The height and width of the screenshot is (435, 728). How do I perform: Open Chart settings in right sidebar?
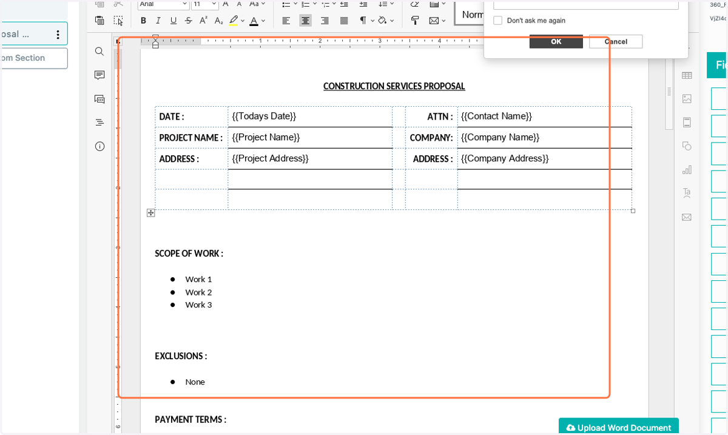coord(687,170)
